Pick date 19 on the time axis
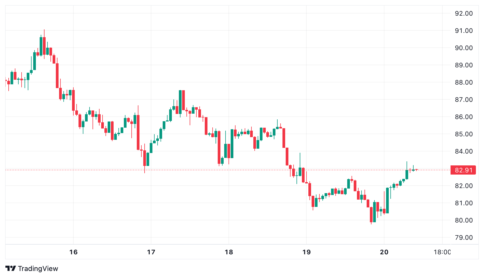484x278 pixels. [306, 252]
